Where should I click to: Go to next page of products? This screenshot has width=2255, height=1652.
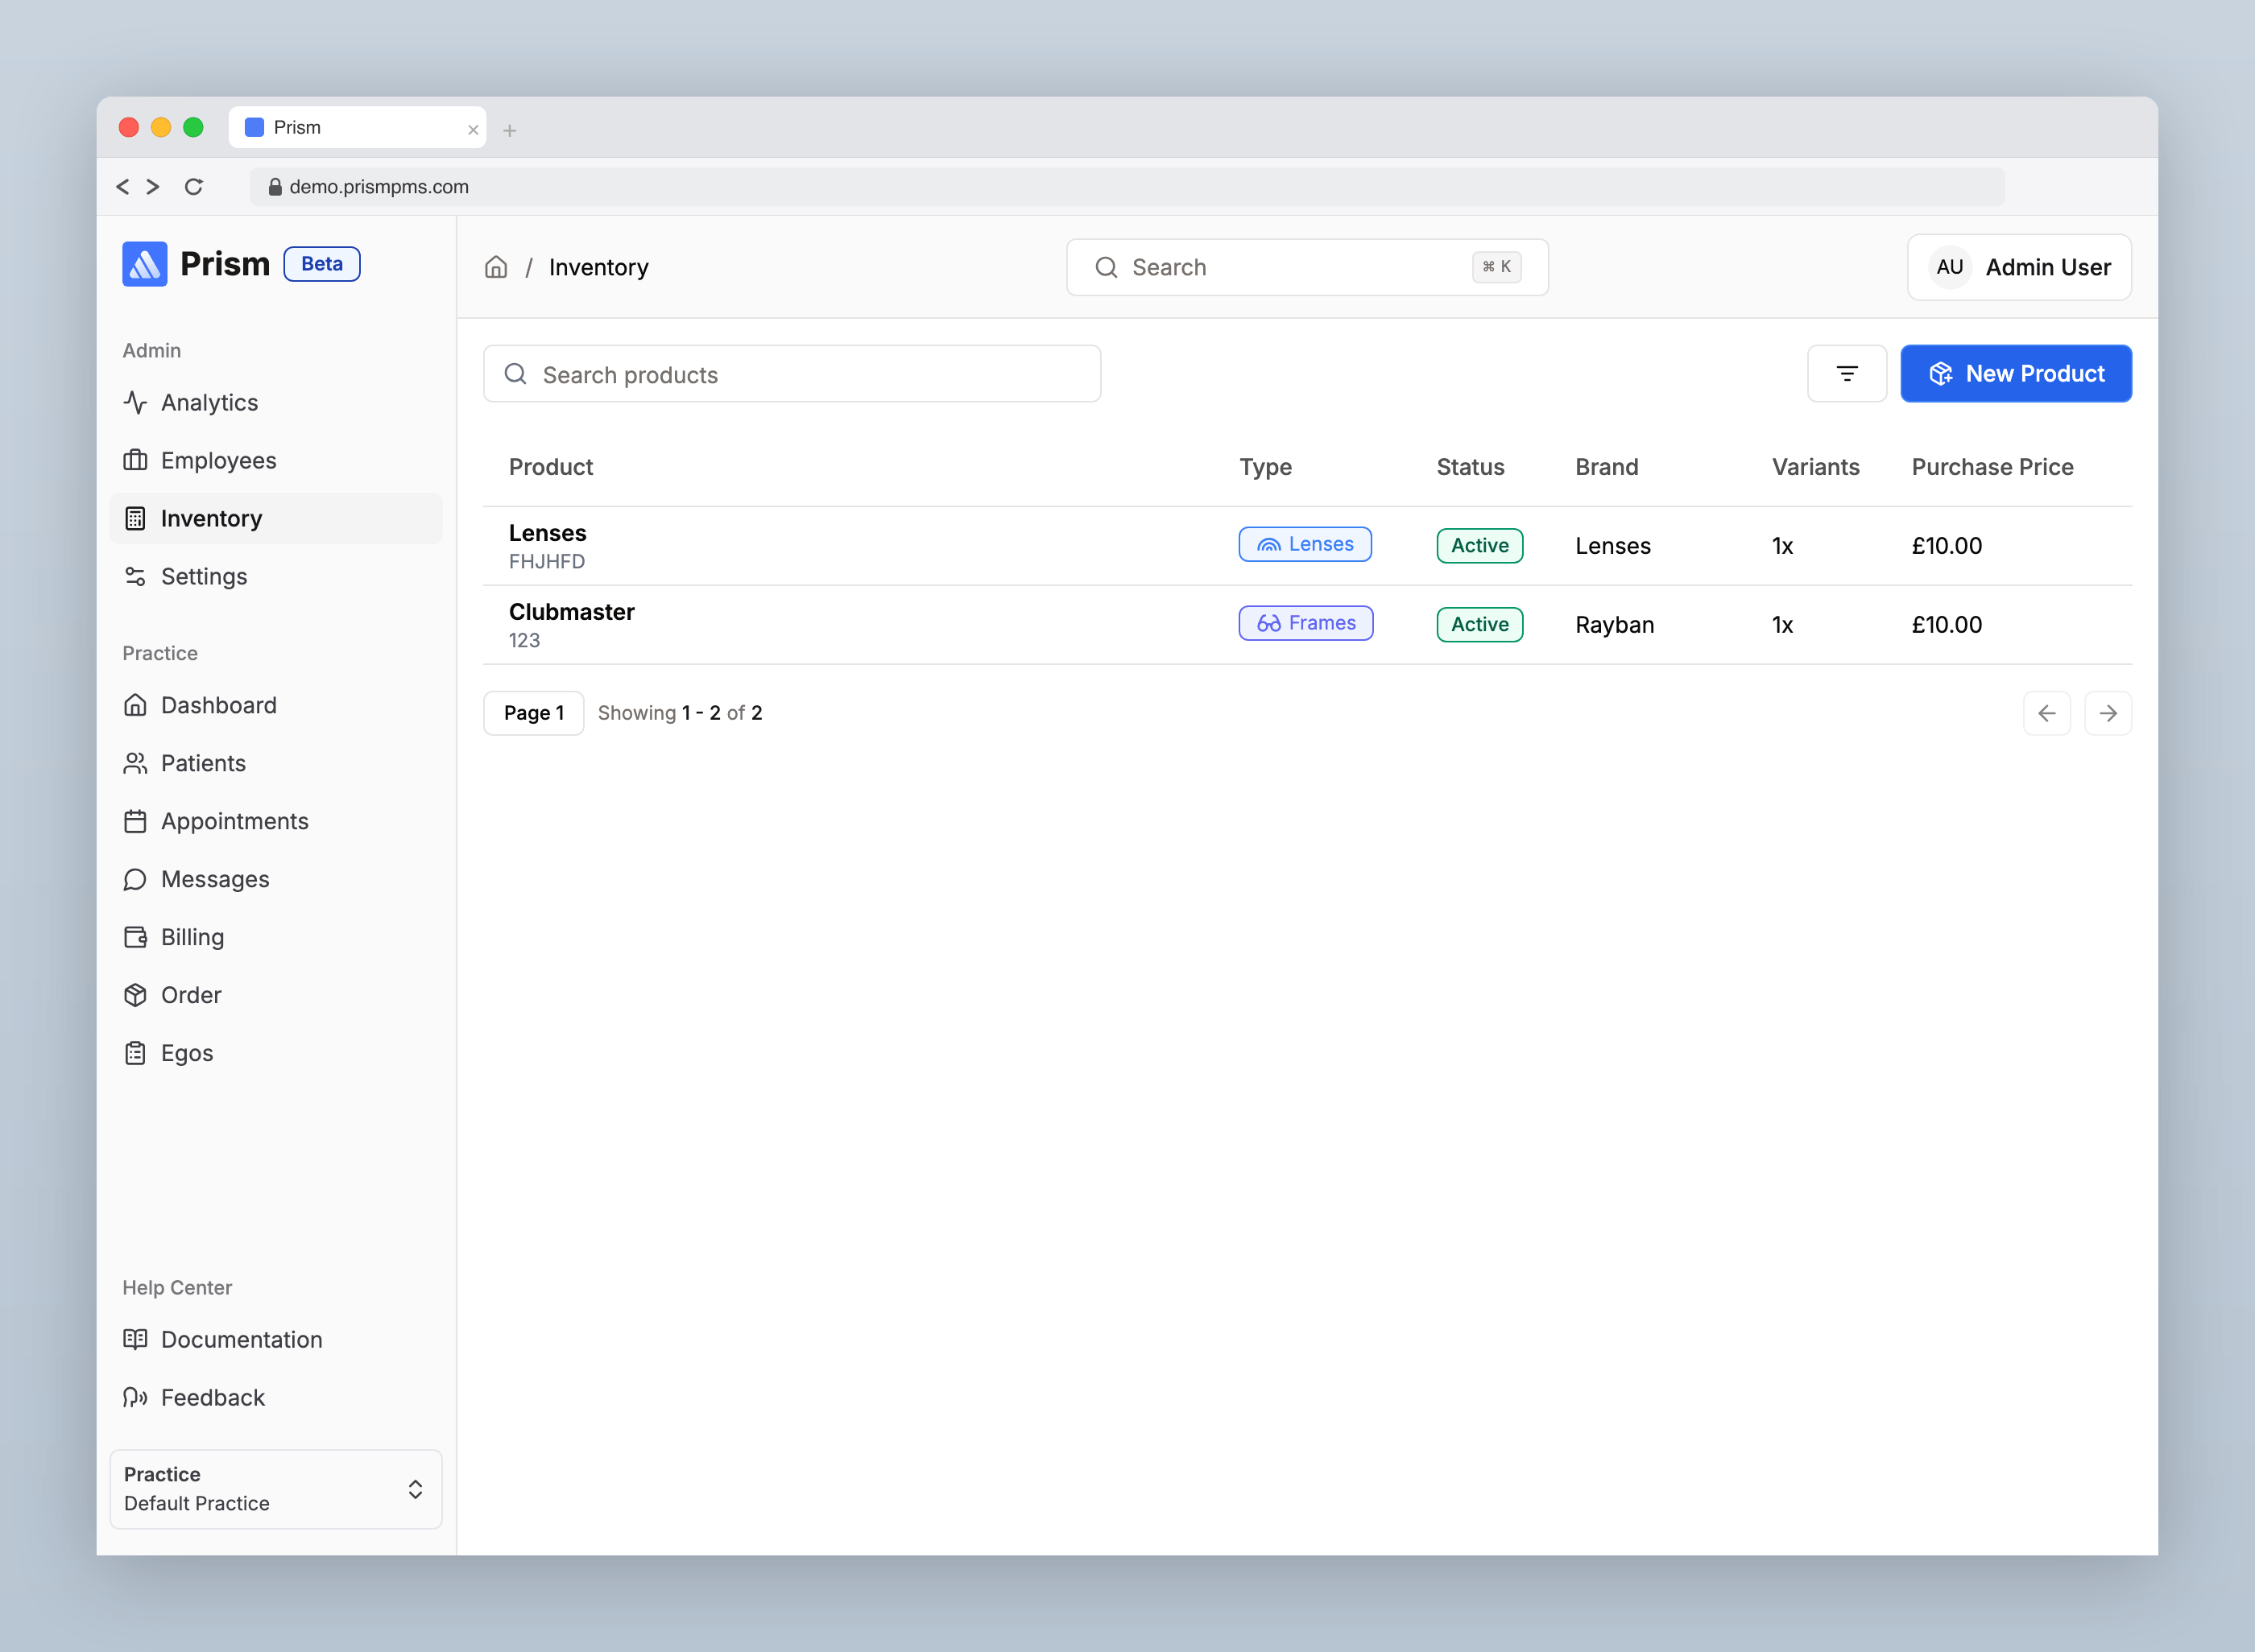[2108, 712]
